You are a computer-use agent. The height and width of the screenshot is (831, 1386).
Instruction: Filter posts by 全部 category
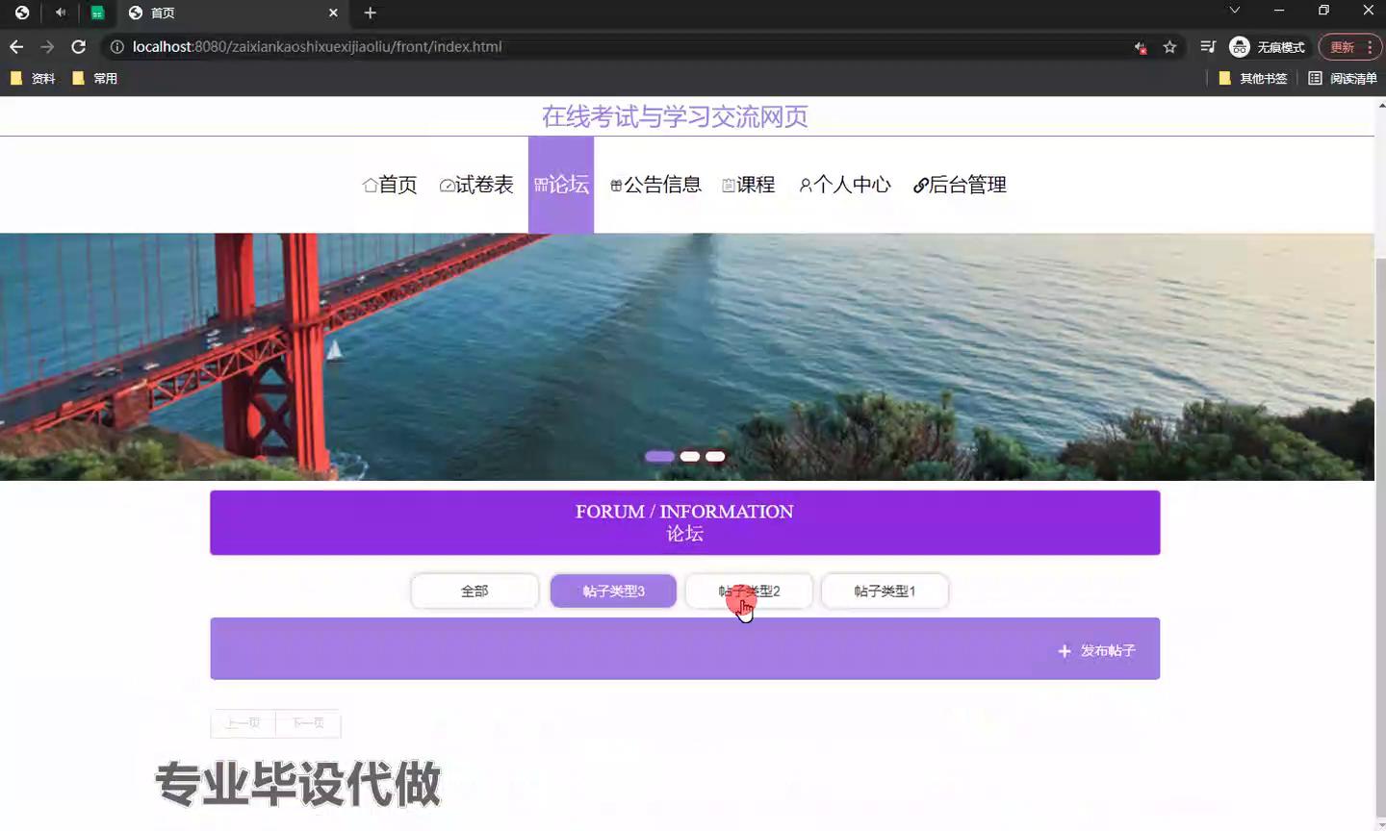click(x=475, y=592)
